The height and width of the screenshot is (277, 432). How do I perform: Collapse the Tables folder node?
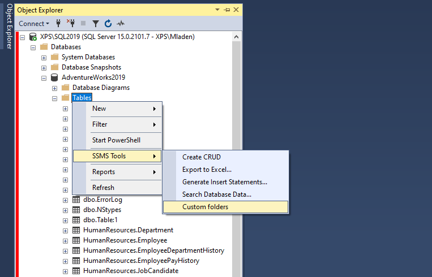54,98
